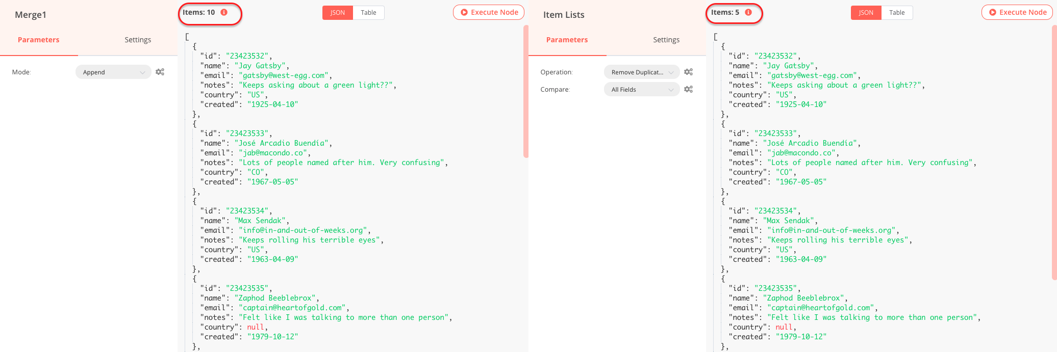The width and height of the screenshot is (1057, 352).
Task: Switch Item Lists output to JSON view
Action: coord(866,13)
